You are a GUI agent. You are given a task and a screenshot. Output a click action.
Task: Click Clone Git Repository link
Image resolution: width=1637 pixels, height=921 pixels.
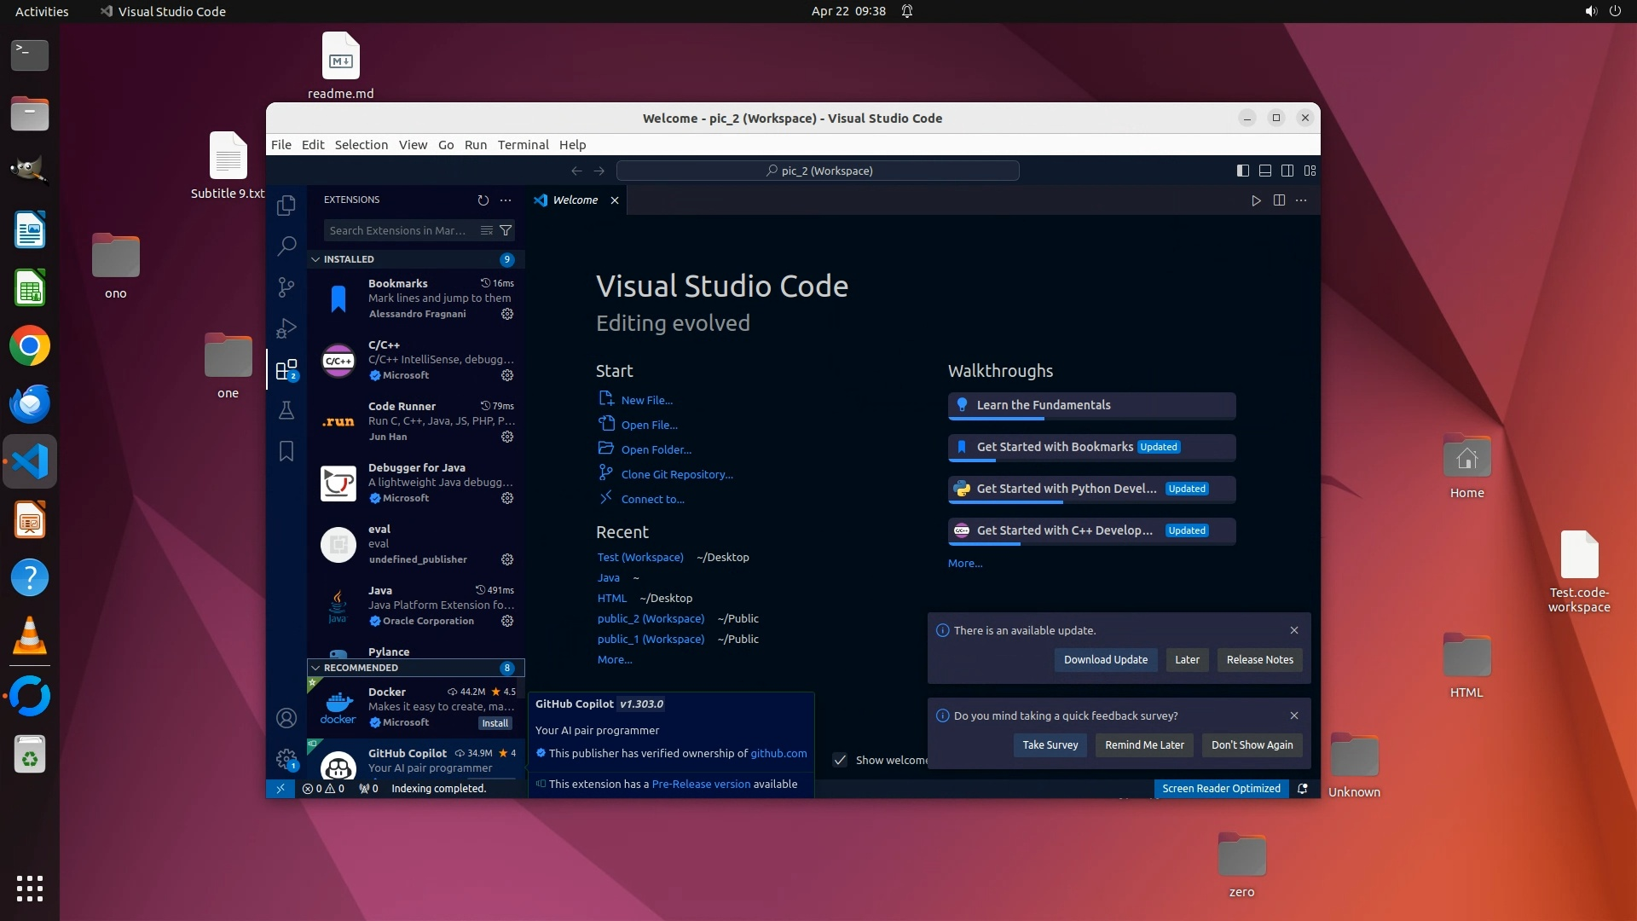[x=677, y=474]
